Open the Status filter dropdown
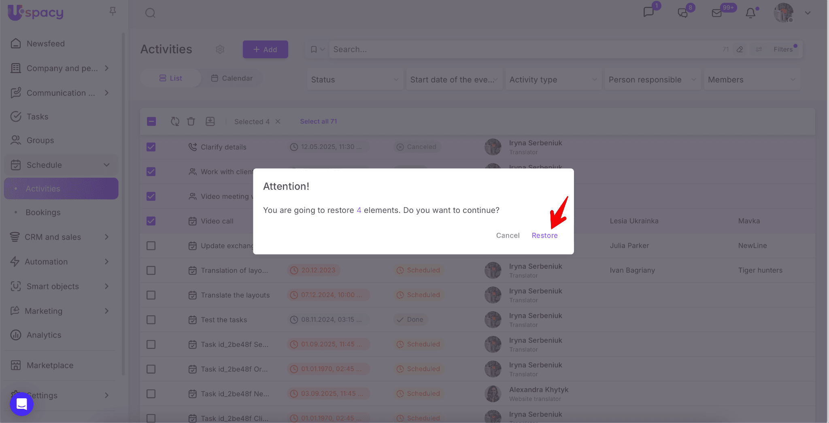Screen dimensions: 829x423 click(355, 79)
